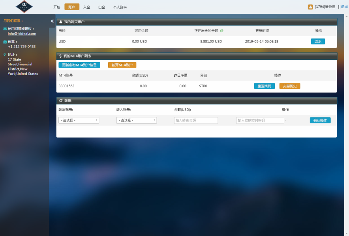This screenshot has width=349, height=236.
Task: Open the 入金 menu tab
Action: 87,7
